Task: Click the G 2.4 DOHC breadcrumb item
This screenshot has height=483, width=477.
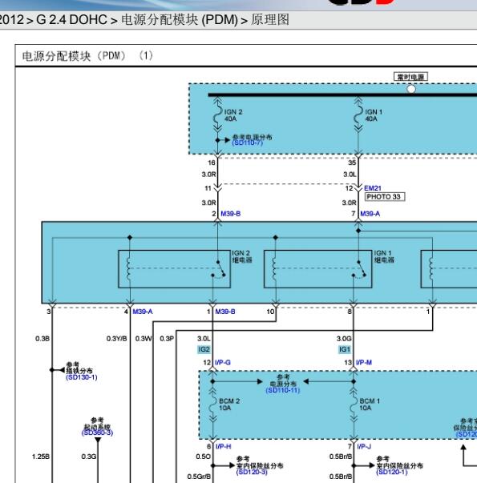Action: [x=71, y=20]
